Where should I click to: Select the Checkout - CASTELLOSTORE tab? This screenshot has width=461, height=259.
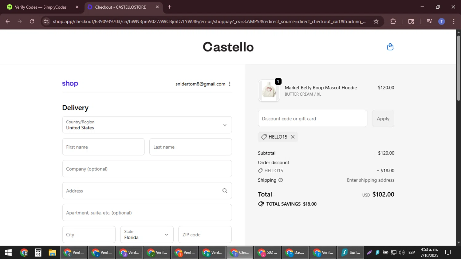[x=123, y=7]
